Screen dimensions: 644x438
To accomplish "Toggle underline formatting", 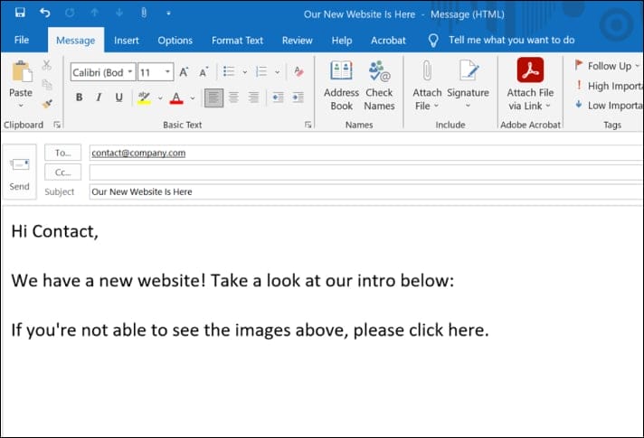I will click(x=118, y=98).
